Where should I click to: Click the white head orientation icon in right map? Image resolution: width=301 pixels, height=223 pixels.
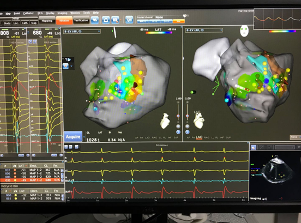(244, 31)
